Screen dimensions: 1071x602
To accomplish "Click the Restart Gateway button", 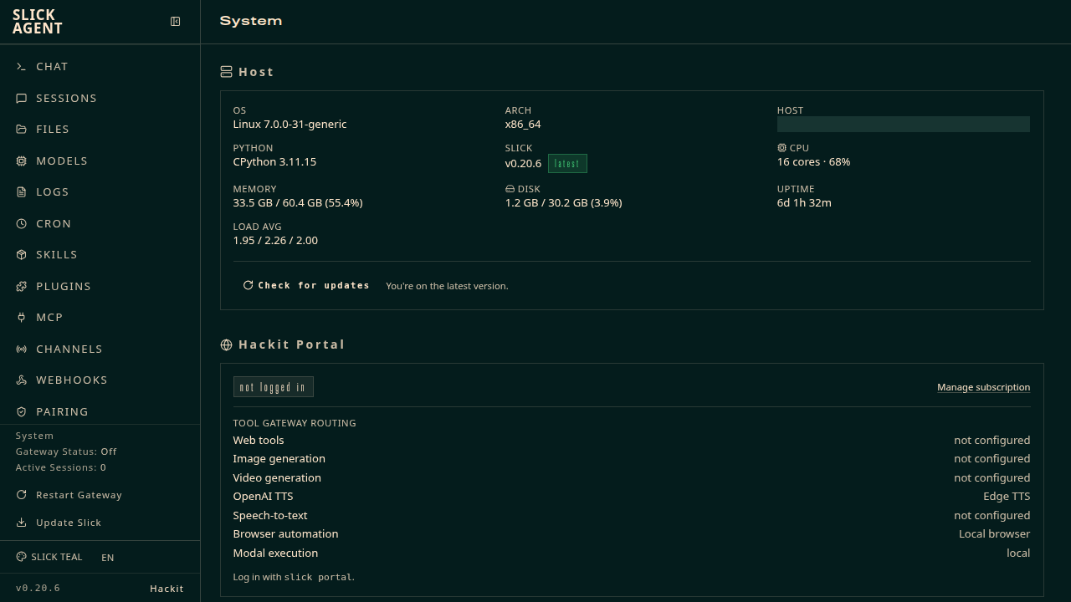I will (100, 495).
